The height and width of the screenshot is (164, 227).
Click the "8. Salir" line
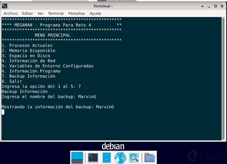[x=12, y=81]
